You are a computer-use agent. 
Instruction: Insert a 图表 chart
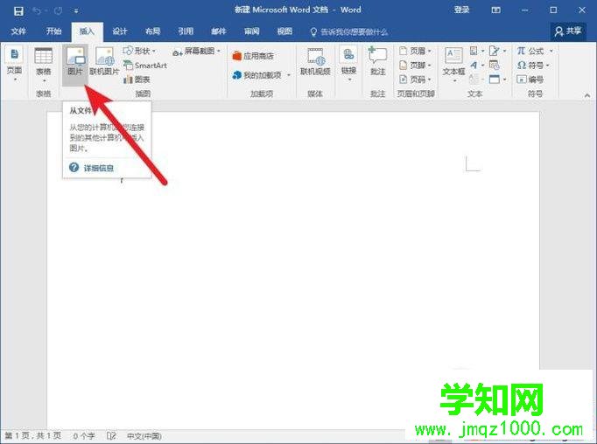(137, 79)
